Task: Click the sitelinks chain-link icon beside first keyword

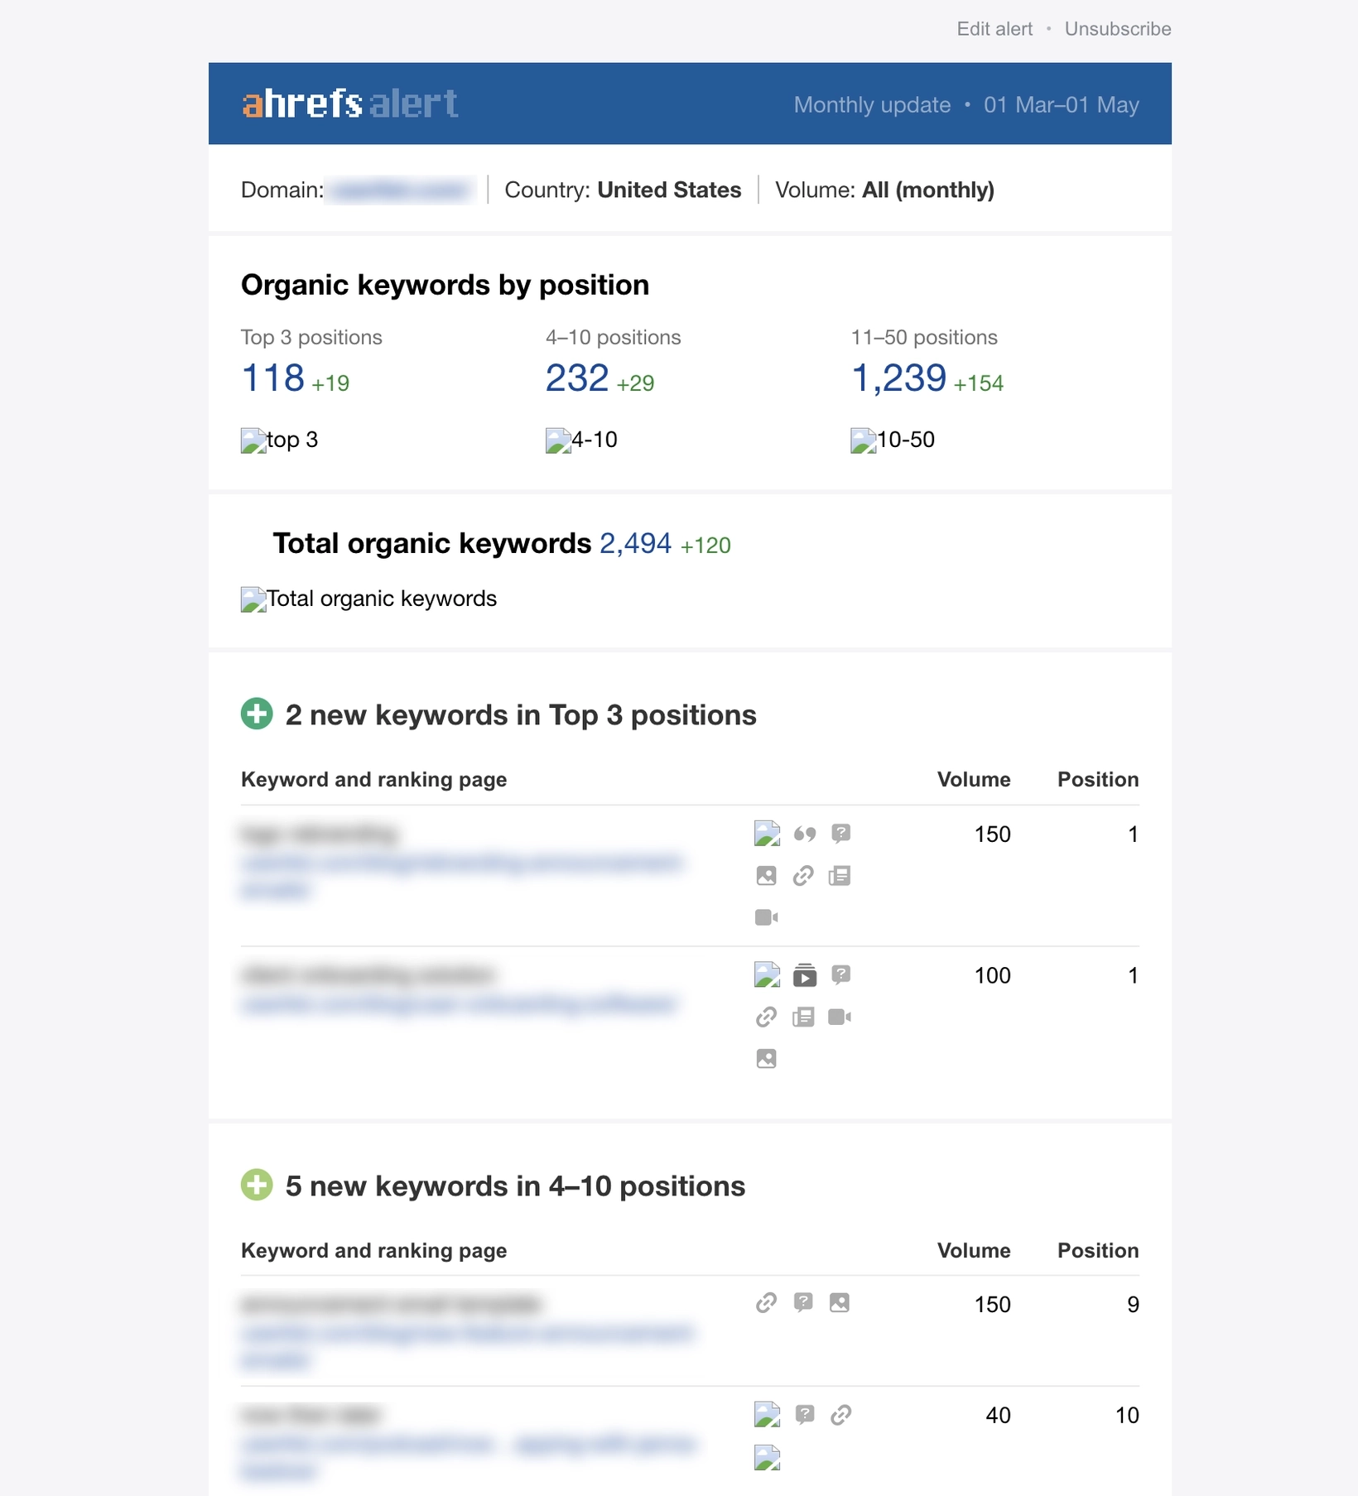Action: [804, 876]
